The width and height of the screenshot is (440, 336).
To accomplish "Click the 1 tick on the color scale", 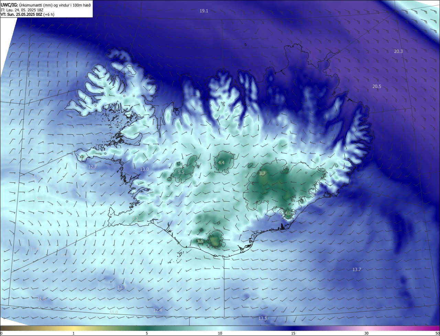I will click(74, 333).
